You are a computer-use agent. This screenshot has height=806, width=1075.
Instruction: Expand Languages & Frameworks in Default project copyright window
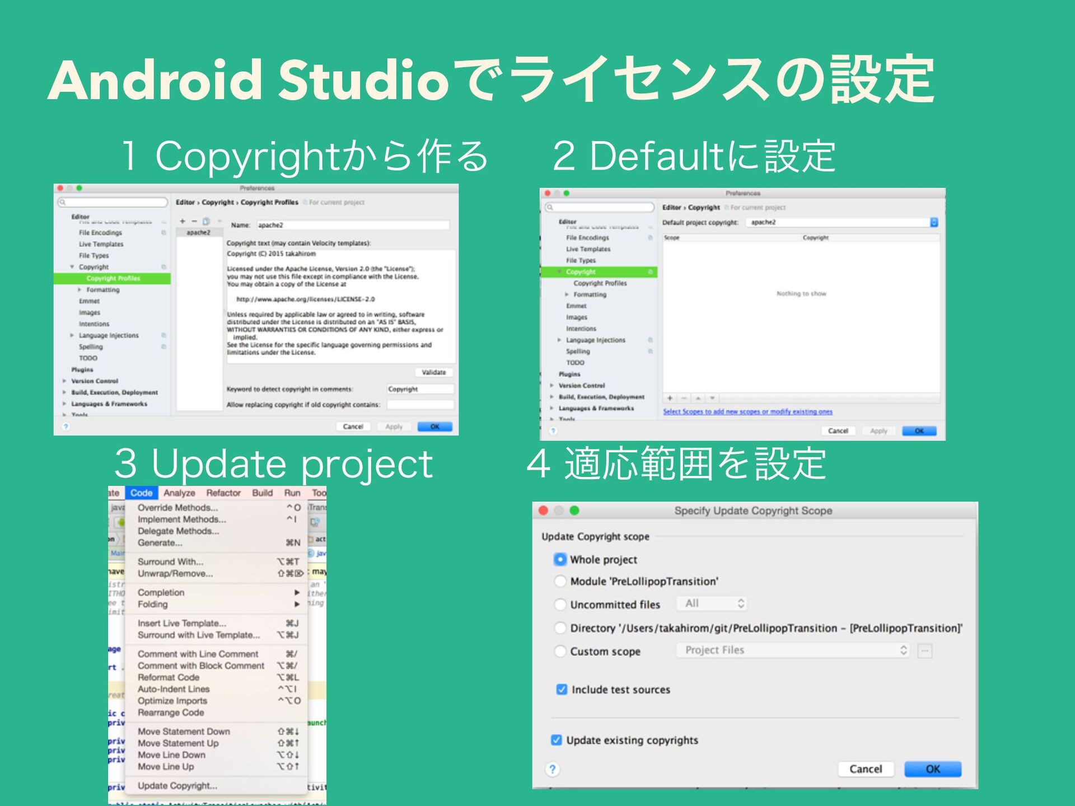[x=552, y=409]
